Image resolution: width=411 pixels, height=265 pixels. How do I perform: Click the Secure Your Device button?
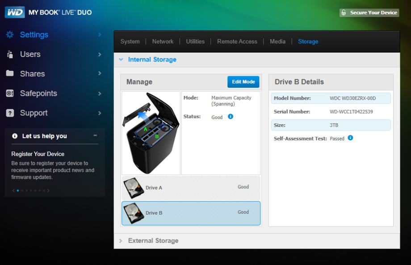coord(369,12)
